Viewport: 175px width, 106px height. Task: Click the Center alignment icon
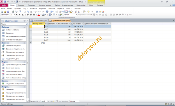tap(31, 15)
